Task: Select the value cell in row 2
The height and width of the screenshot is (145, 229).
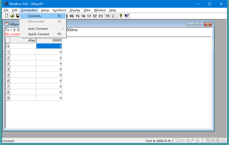Action: pyautogui.click(x=49, y=58)
